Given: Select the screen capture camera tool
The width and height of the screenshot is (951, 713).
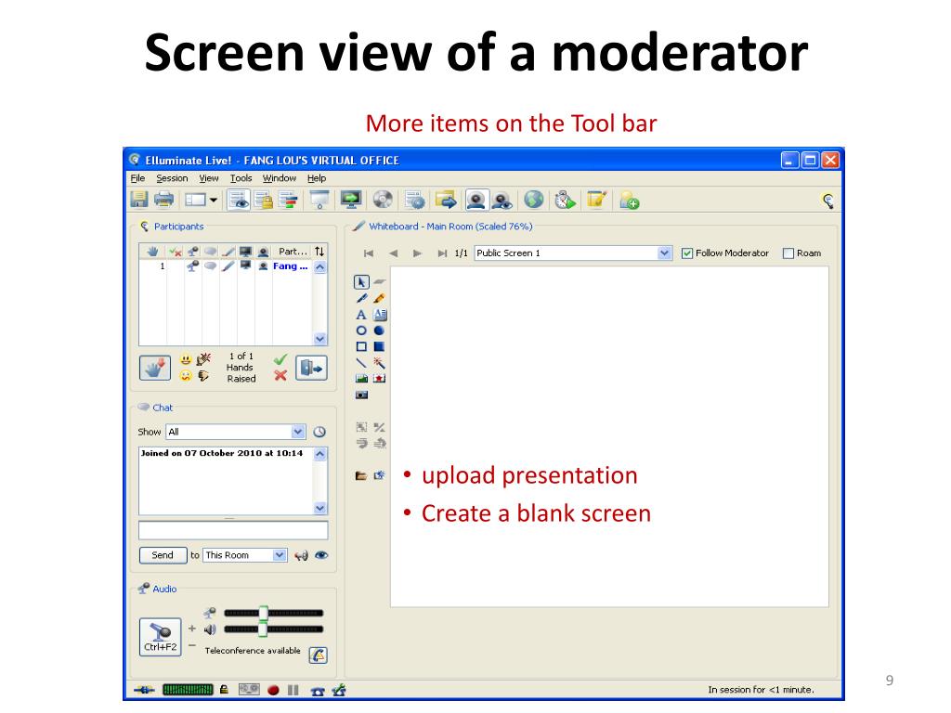Looking at the screenshot, I should pyautogui.click(x=361, y=395).
